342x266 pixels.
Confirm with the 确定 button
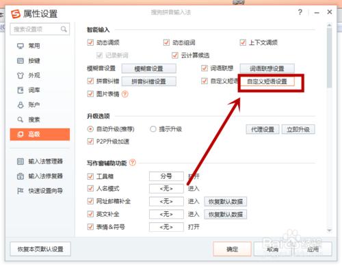point(232,249)
